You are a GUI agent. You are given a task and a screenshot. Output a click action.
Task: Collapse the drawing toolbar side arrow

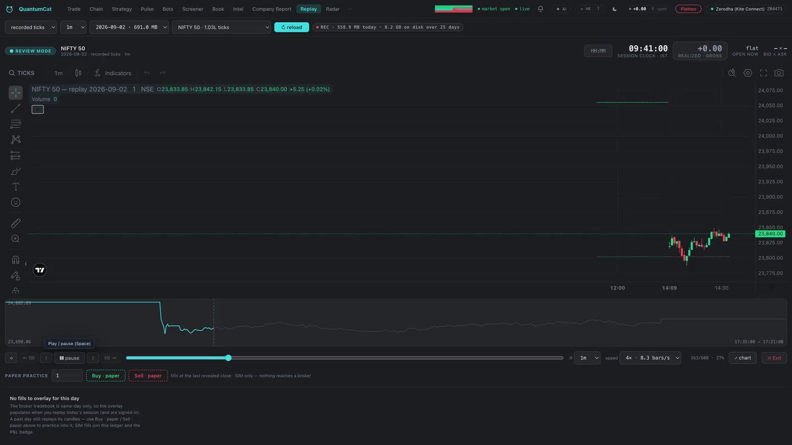(x=25, y=264)
